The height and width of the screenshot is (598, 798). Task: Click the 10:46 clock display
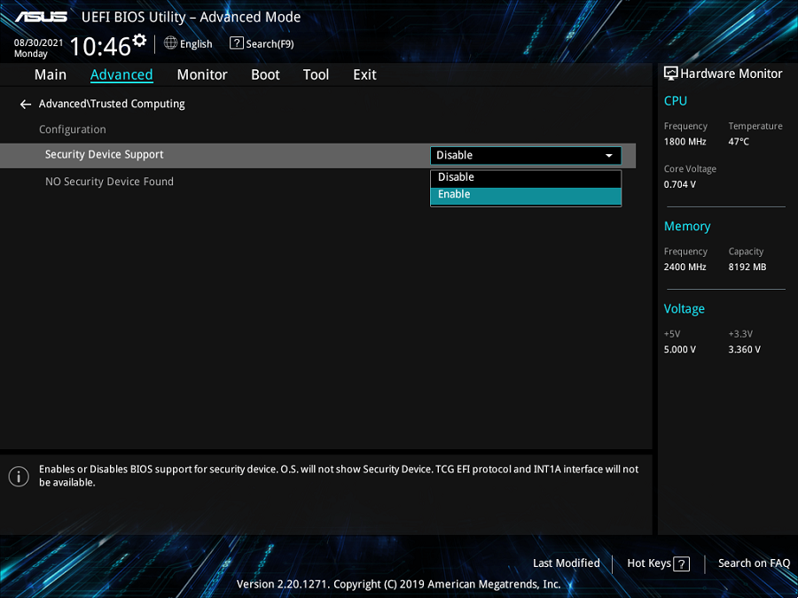[x=100, y=46]
